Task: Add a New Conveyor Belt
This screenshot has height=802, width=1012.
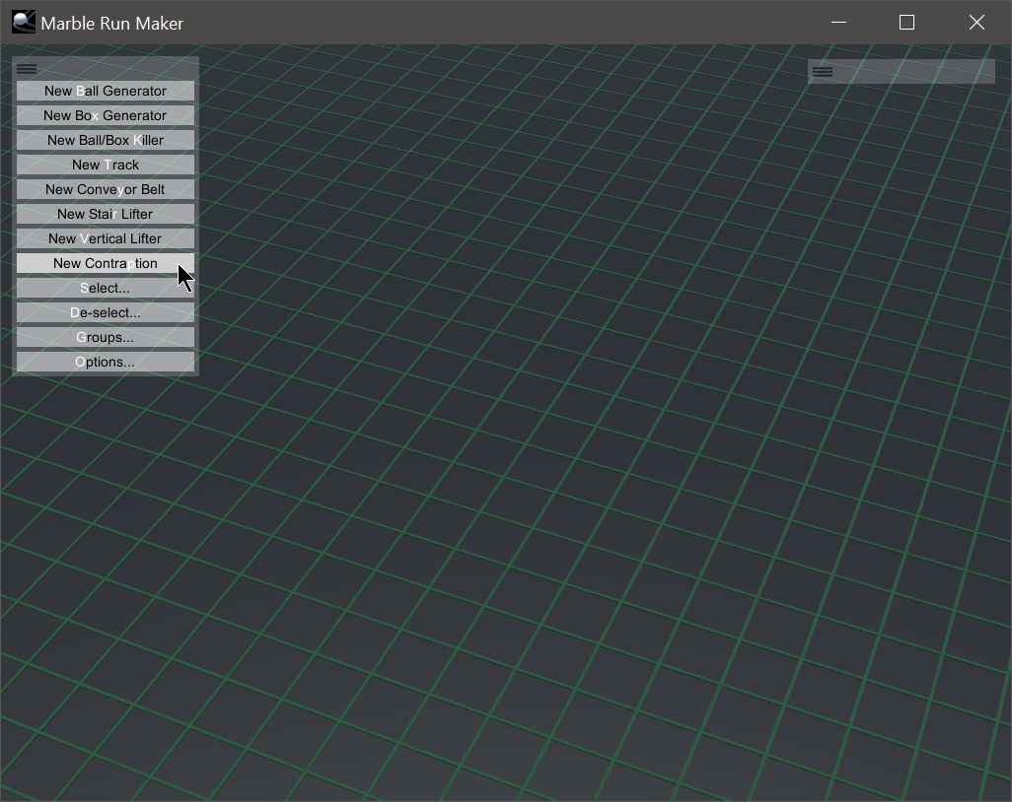Action: (x=106, y=189)
